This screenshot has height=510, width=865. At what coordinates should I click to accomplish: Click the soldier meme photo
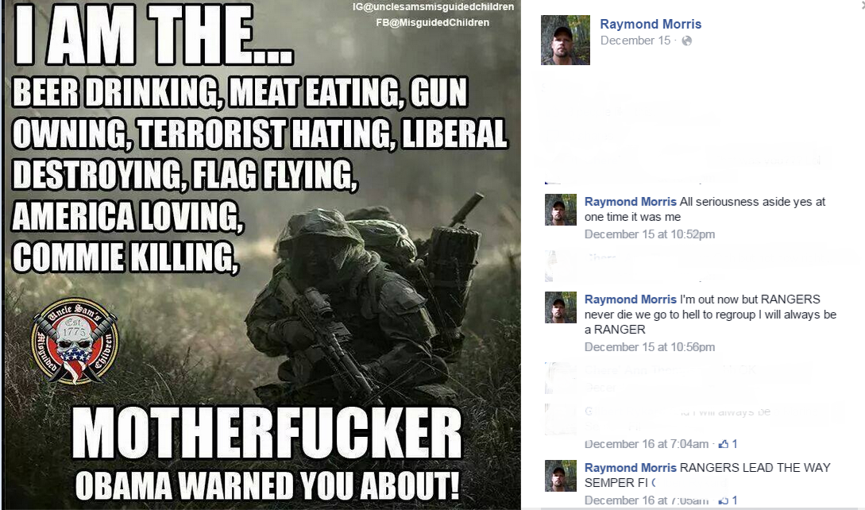[262, 255]
